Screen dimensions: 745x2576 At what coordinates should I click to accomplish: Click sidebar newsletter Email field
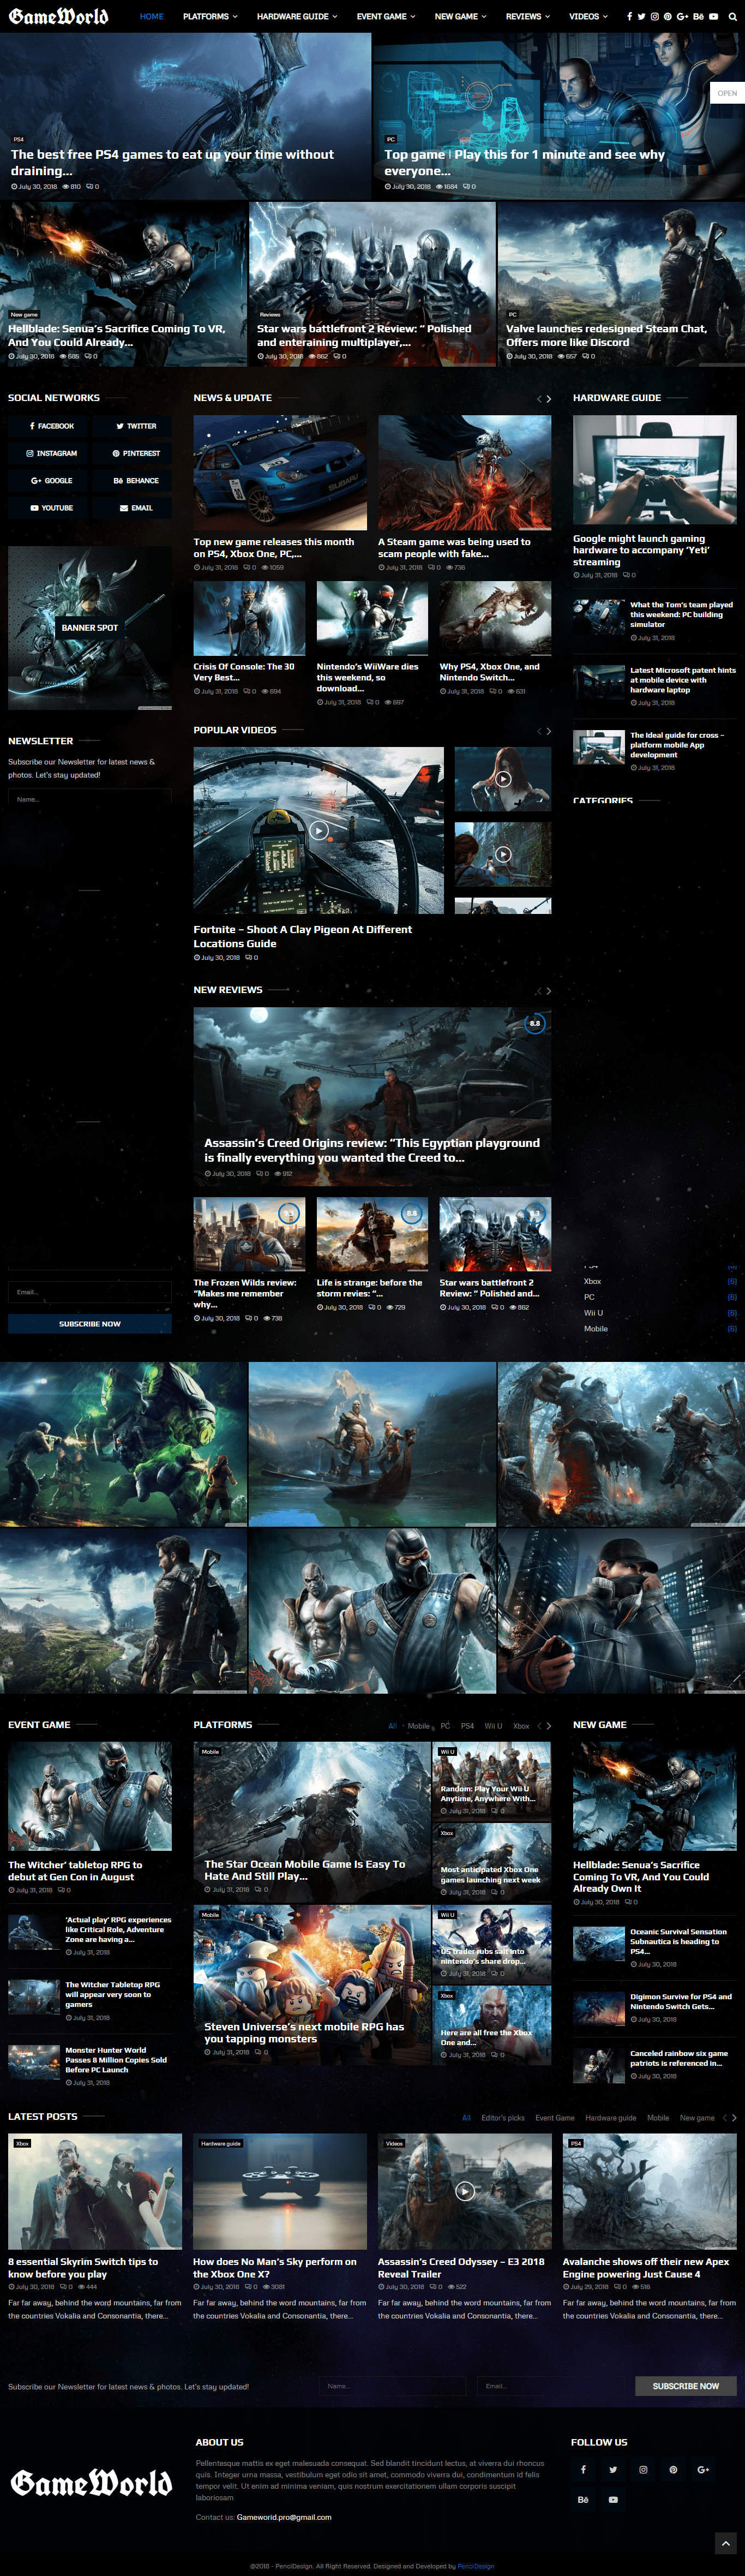tap(90, 1292)
